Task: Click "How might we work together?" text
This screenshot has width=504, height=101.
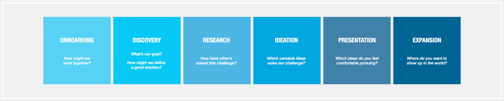Action: coord(77,61)
